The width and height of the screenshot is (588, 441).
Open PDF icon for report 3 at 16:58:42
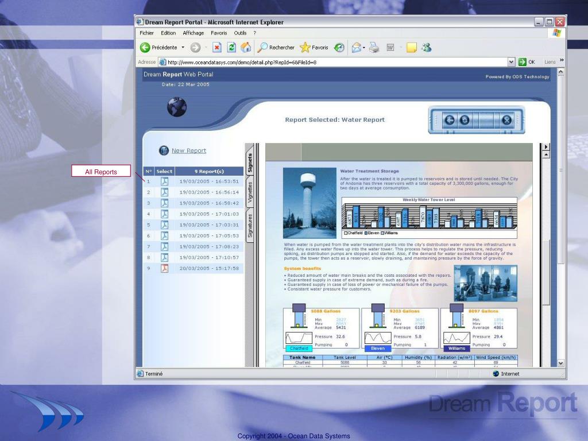(x=164, y=203)
